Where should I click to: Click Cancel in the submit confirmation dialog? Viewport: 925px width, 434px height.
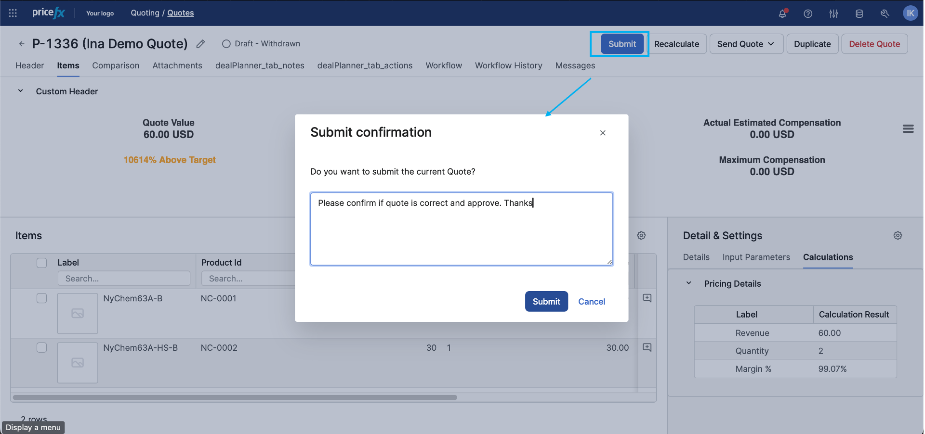[x=591, y=301]
